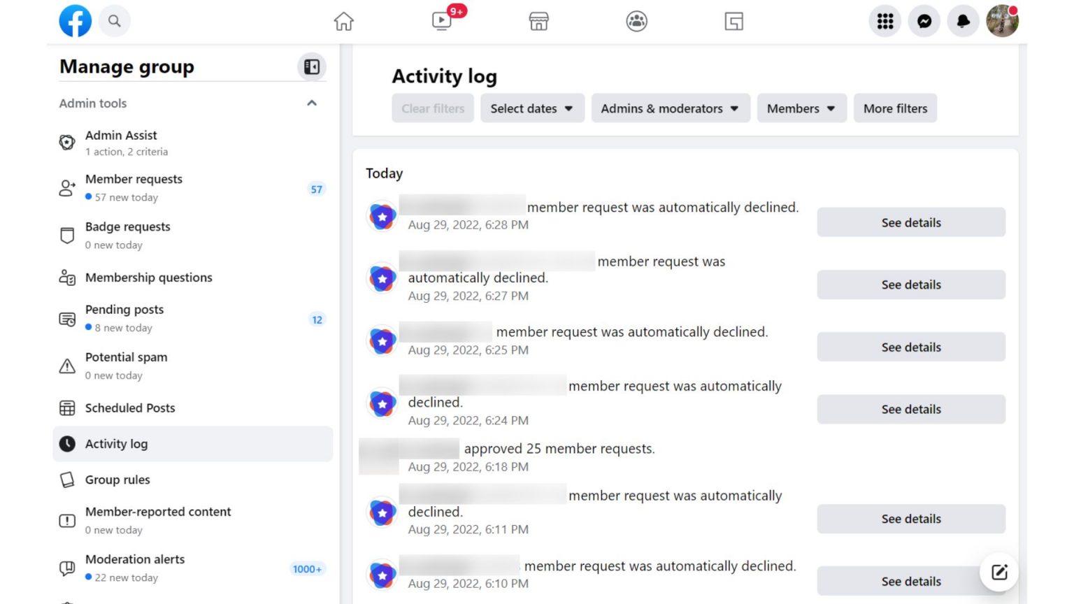Open the Gaming icon in top navigation

pyautogui.click(x=734, y=22)
